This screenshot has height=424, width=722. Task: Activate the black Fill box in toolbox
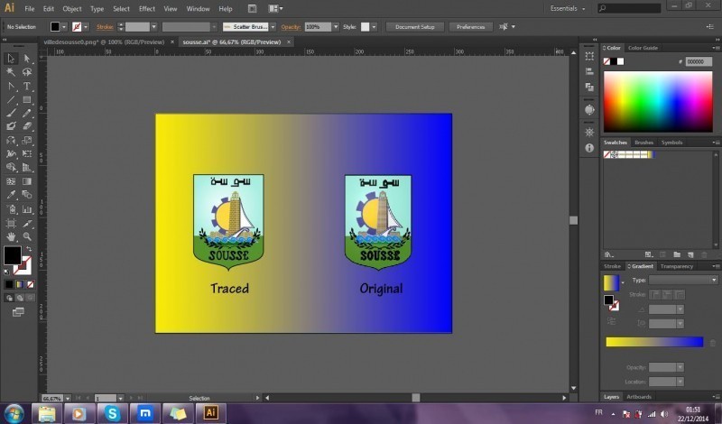tap(13, 255)
